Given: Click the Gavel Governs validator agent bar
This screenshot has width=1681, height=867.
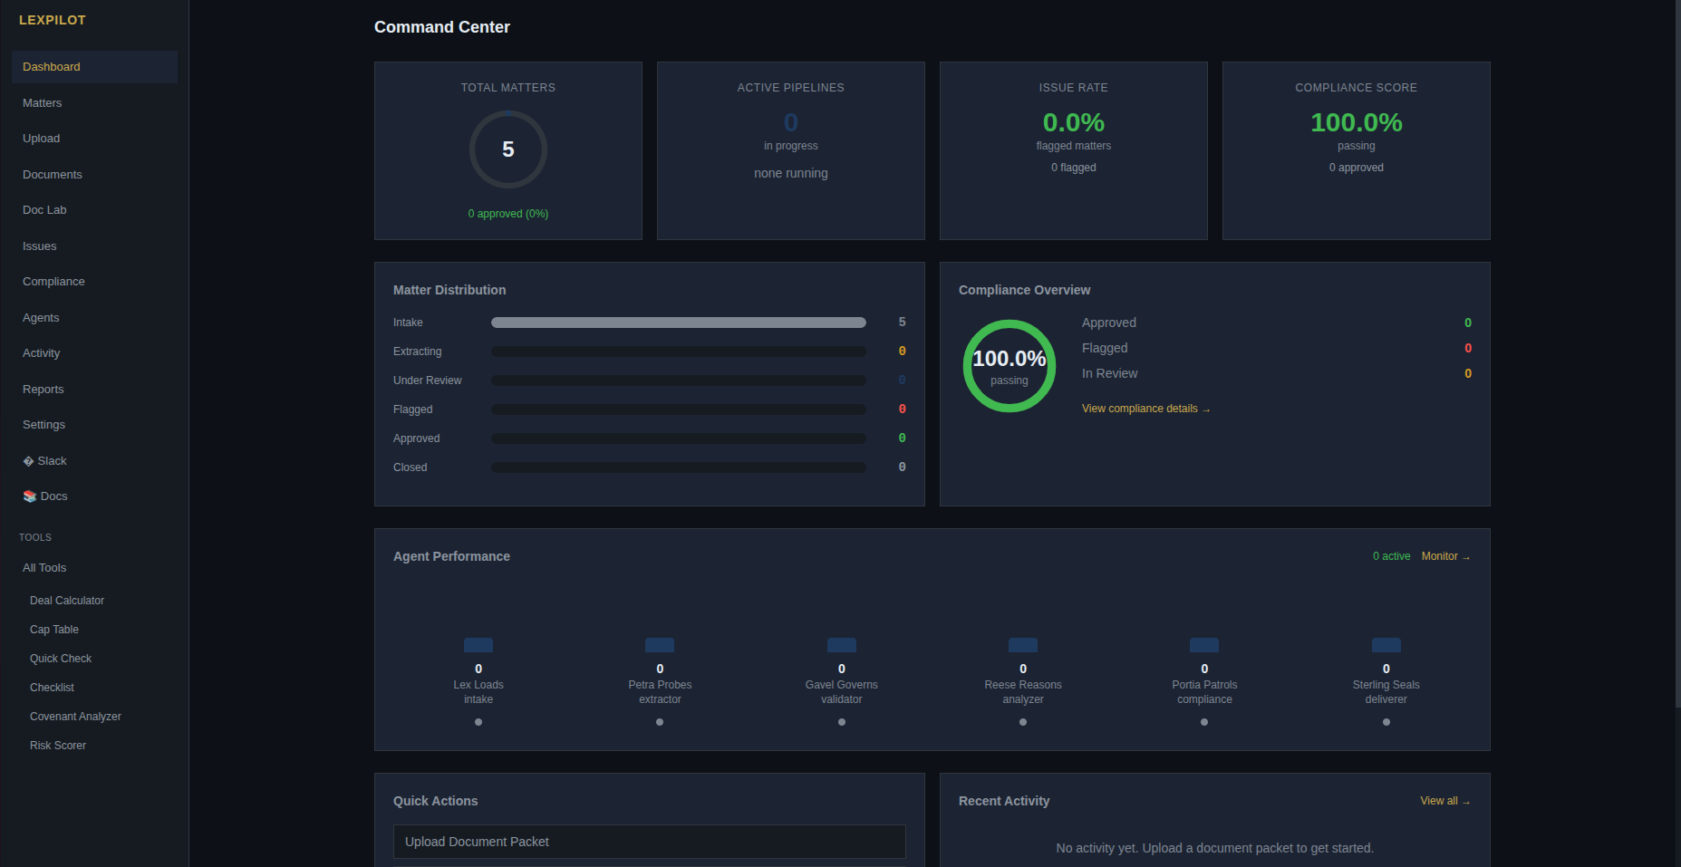Looking at the screenshot, I should (842, 645).
